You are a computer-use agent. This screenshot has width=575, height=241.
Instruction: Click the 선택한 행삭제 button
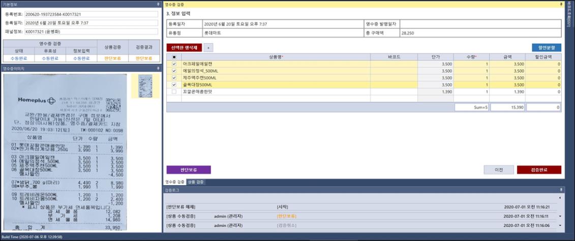(184, 47)
